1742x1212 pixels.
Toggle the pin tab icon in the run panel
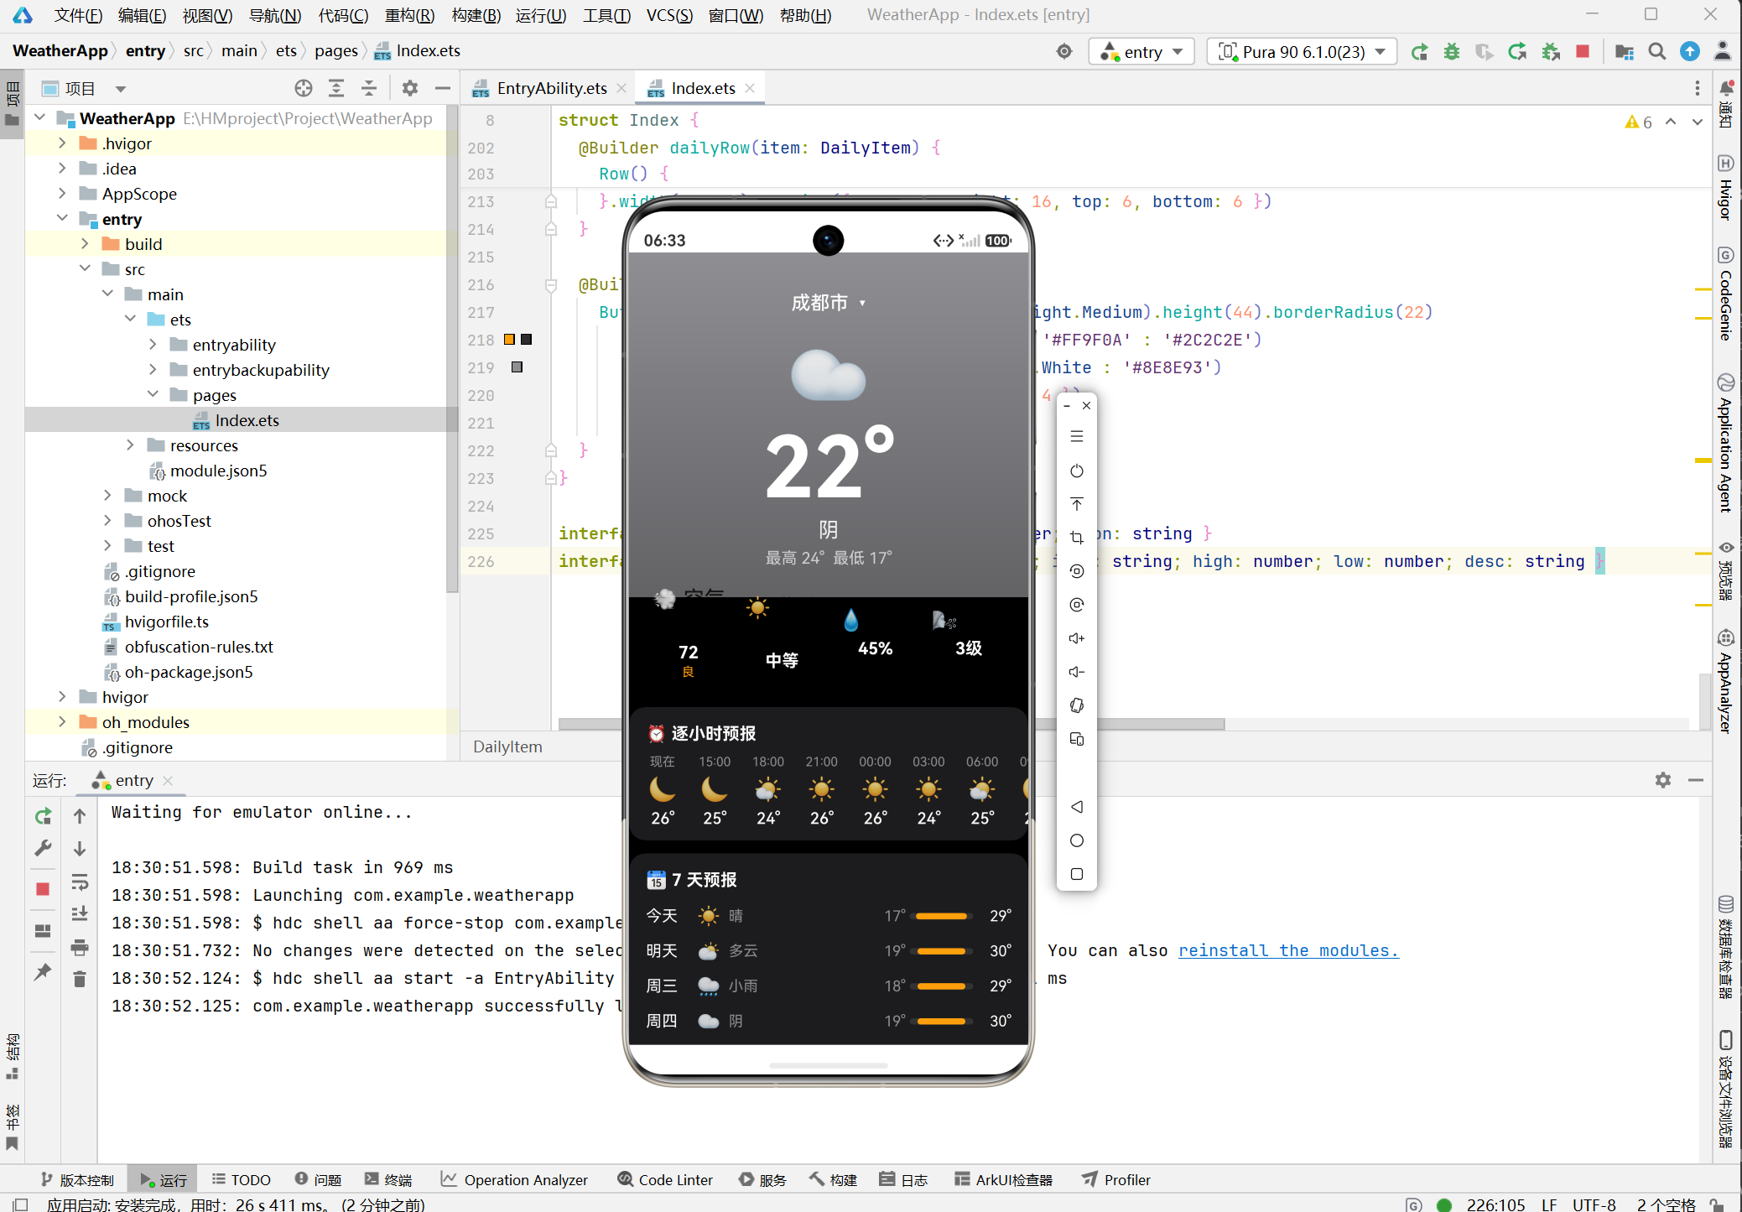43,971
